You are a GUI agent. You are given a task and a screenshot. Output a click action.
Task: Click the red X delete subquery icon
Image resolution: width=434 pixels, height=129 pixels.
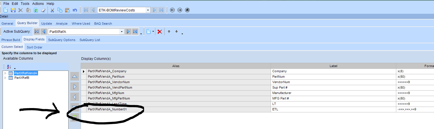pyautogui.click(x=160, y=32)
